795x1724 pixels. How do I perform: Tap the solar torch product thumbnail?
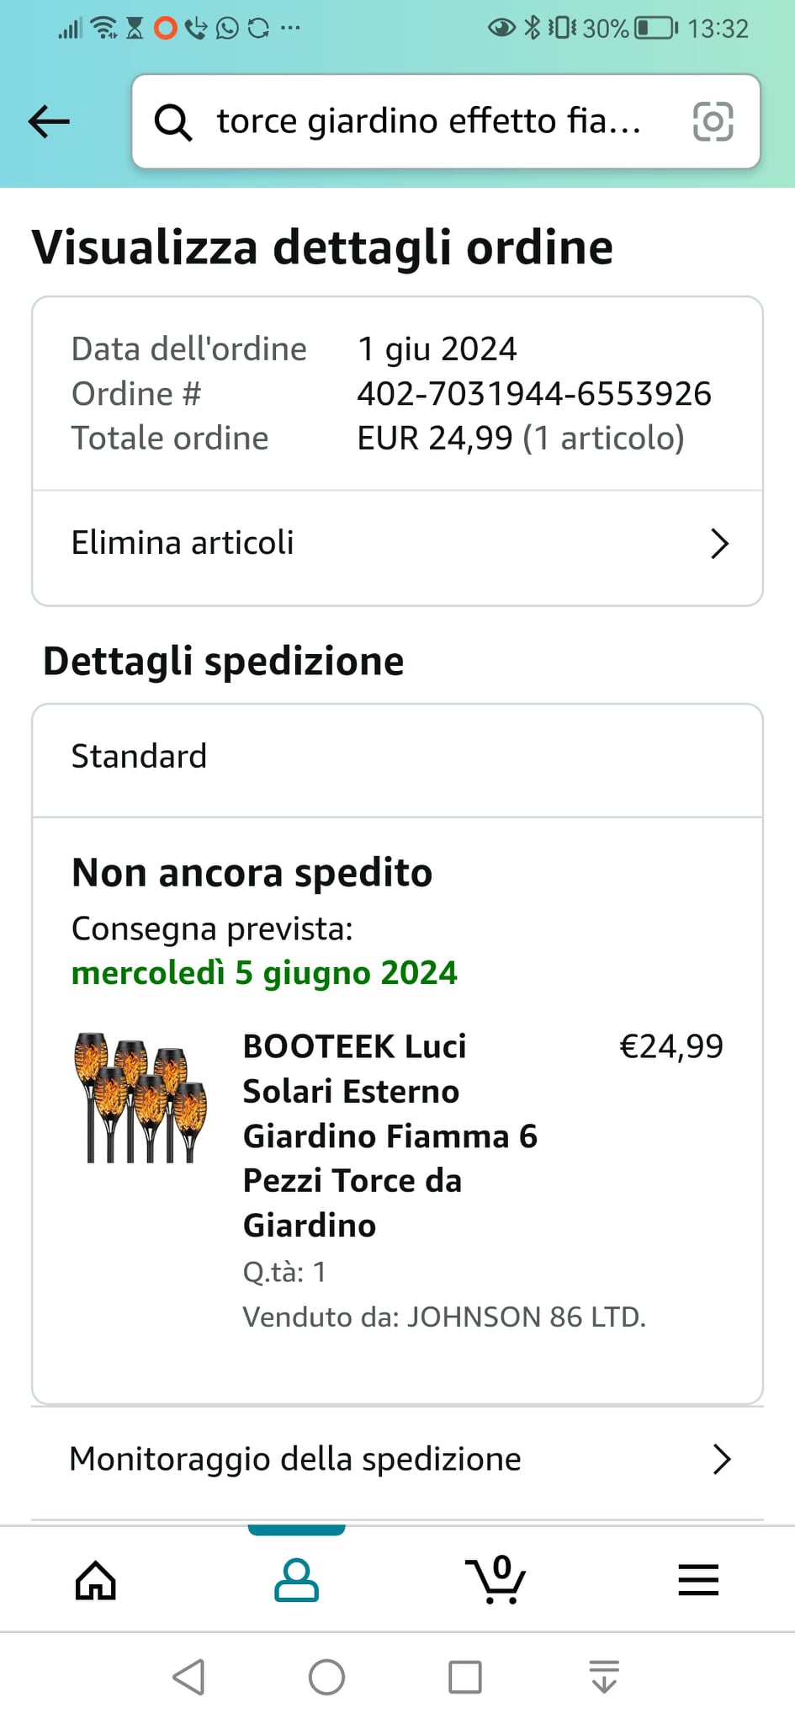[140, 1097]
